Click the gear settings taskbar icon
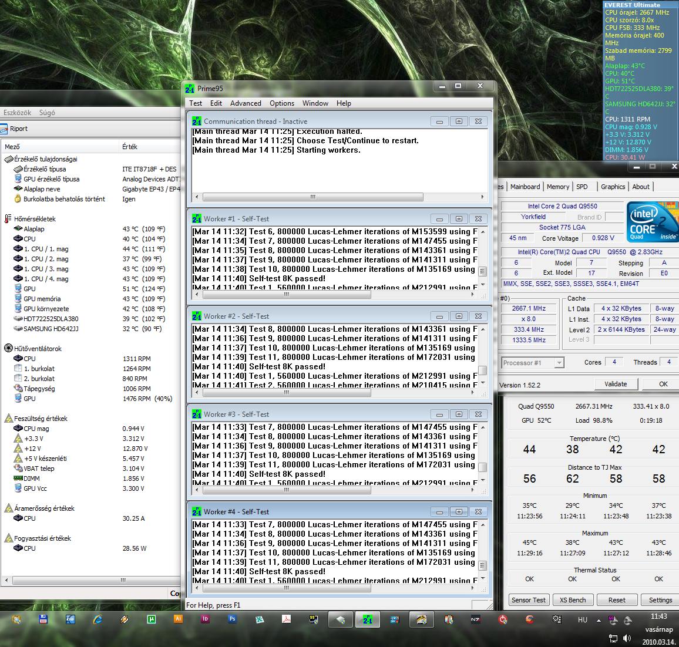 point(557,620)
